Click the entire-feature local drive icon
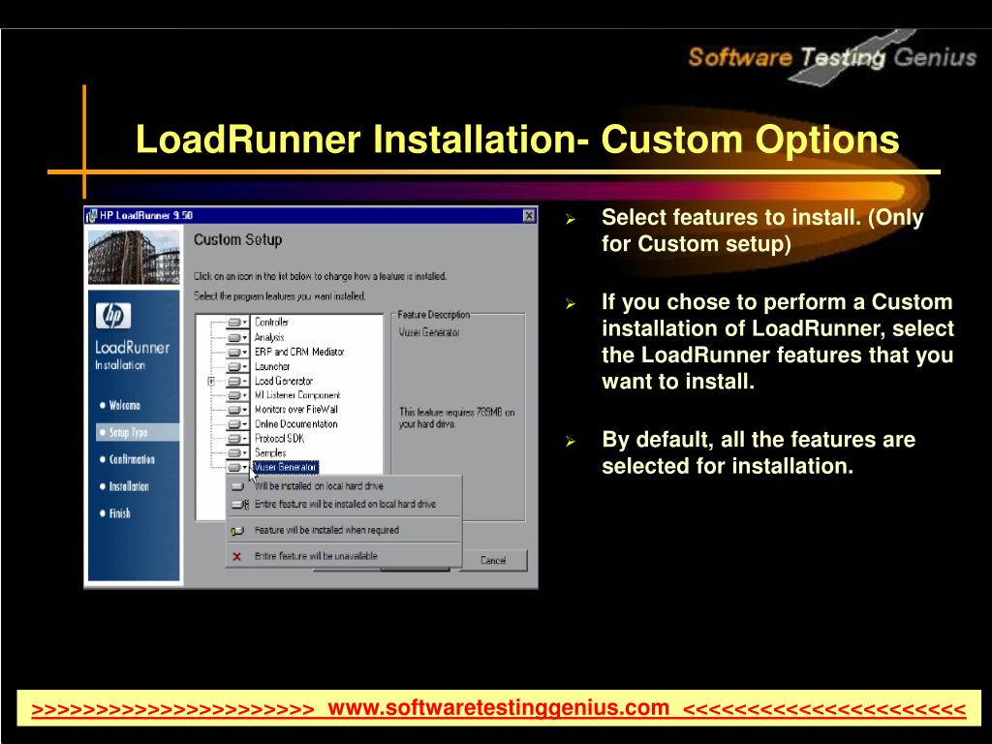Screen dimensions: 992x744 (240, 505)
